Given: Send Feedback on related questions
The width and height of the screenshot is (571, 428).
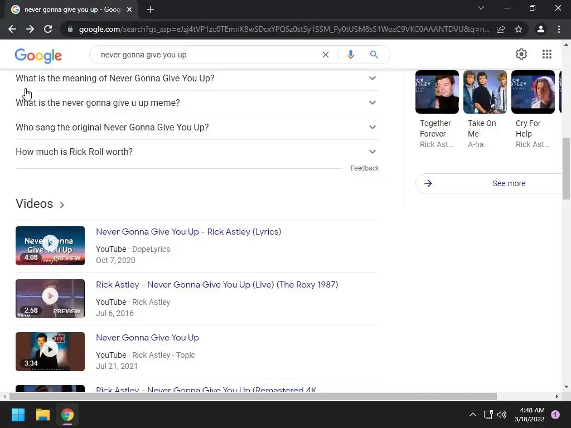Looking at the screenshot, I should pyautogui.click(x=365, y=168).
